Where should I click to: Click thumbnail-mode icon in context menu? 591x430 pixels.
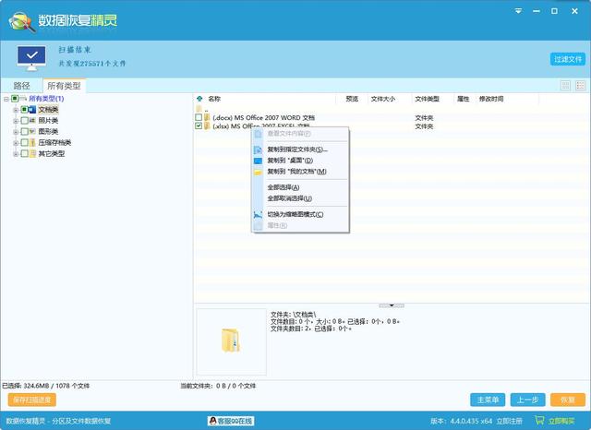258,215
